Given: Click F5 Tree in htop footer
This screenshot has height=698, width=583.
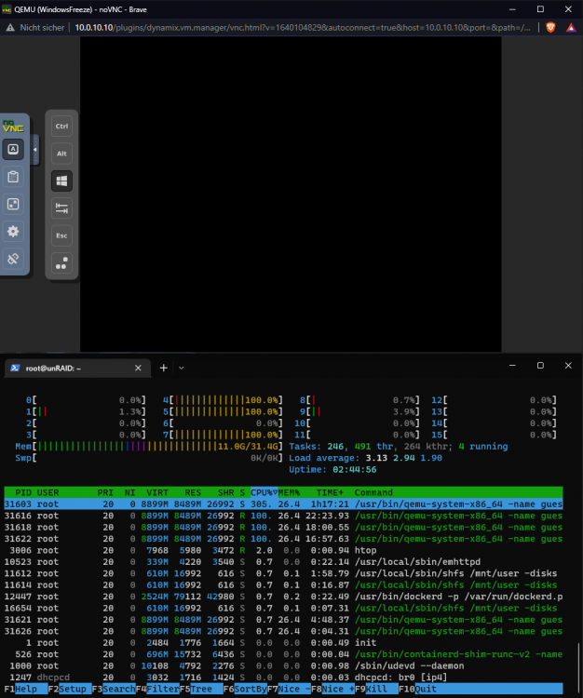Looking at the screenshot, I should pyautogui.click(x=196, y=689).
